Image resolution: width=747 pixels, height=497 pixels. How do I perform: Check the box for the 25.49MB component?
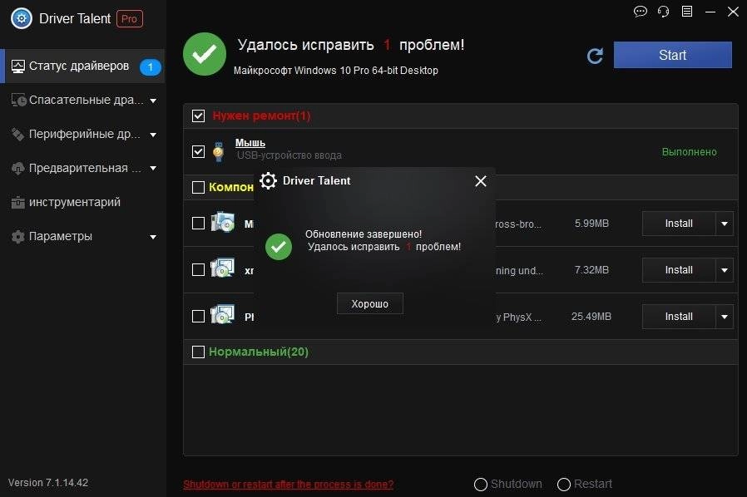point(198,316)
